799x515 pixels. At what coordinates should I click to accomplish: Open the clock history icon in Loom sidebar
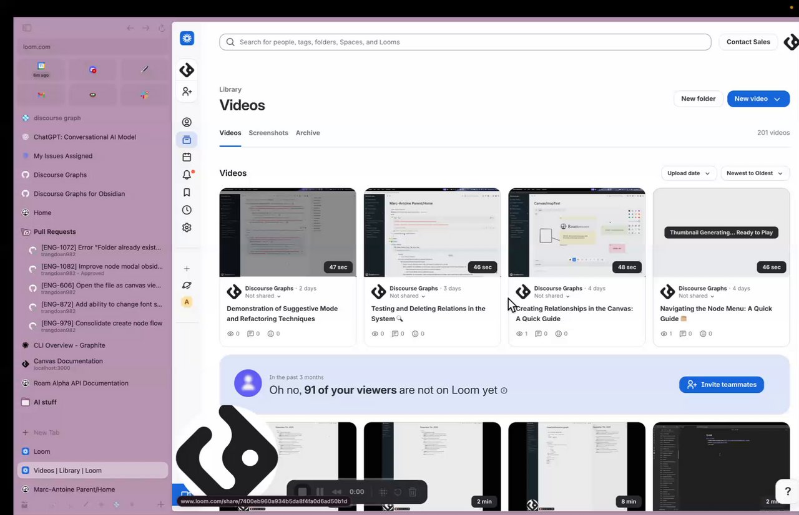click(x=187, y=210)
